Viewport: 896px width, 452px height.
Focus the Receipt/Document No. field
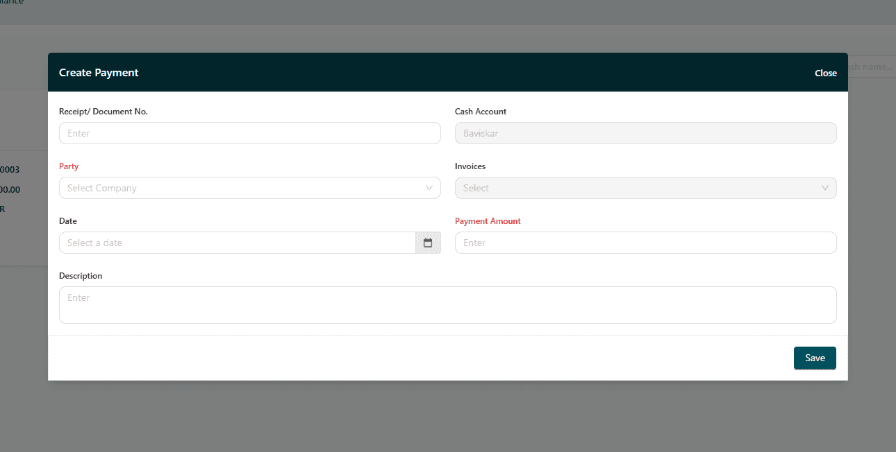coord(250,133)
